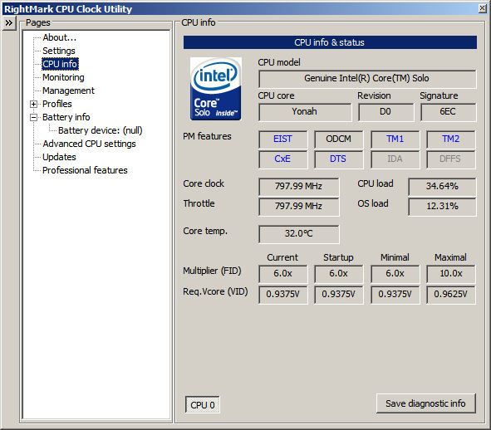The image size is (491, 430).
Task: Click the Maximal multiplier 10.0x value
Action: pyautogui.click(x=450, y=274)
